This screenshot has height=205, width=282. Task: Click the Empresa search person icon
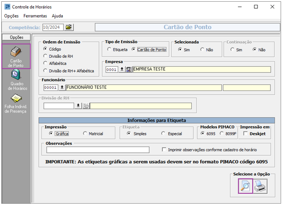[x=129, y=69]
